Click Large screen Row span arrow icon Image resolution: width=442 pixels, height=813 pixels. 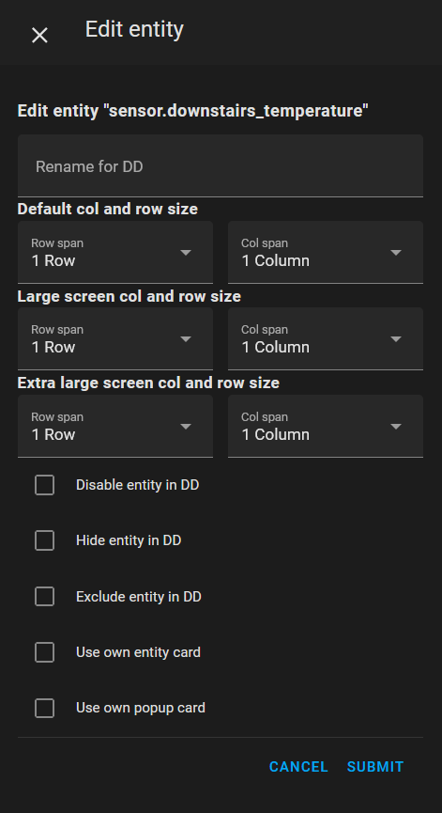click(x=186, y=339)
